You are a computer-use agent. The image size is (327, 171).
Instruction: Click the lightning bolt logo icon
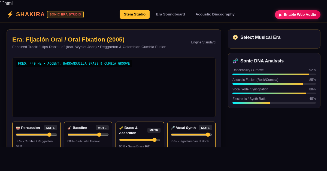pyautogui.click(x=10, y=14)
